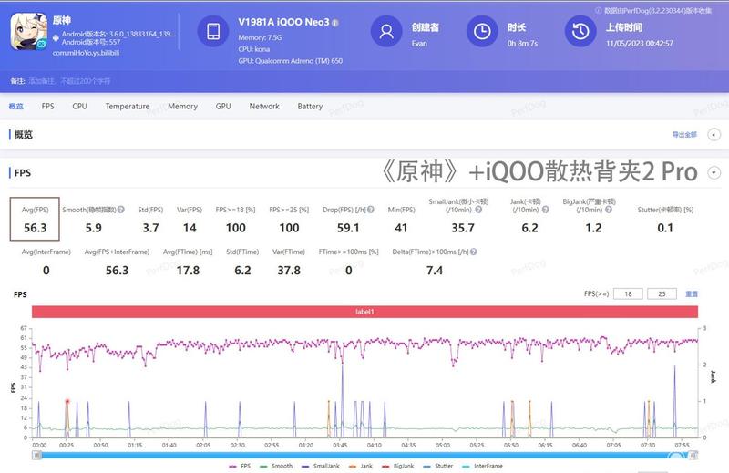Click Android version icon beside version text
729x473 pixels.
pos(56,37)
